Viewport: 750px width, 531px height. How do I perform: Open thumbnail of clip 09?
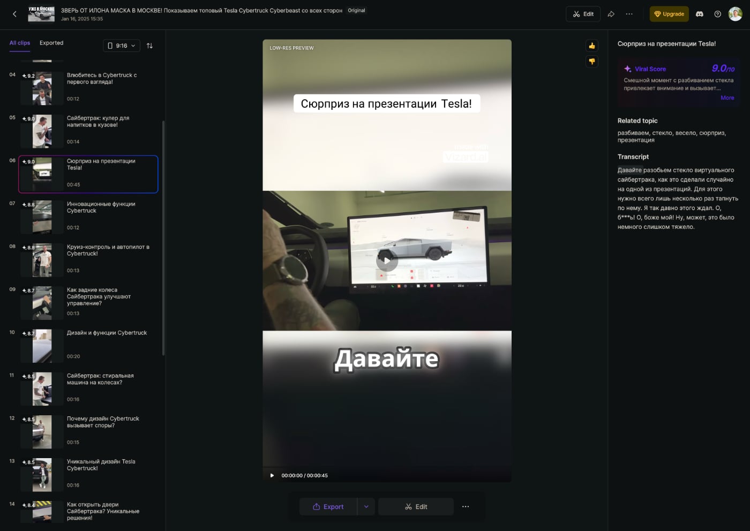42,303
